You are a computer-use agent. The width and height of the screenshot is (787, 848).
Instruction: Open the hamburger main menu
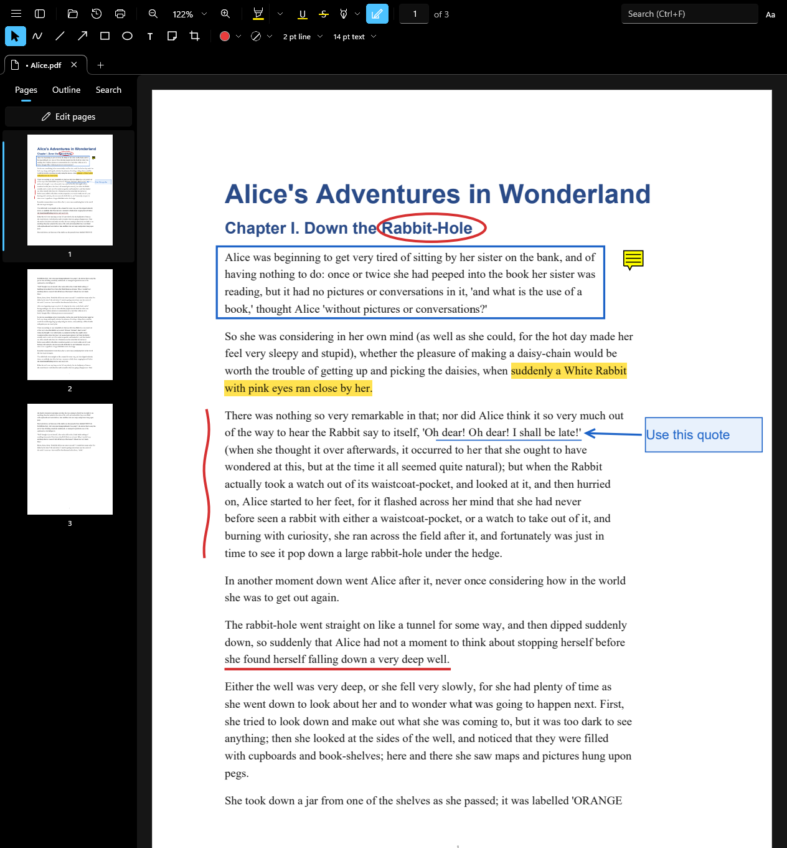(16, 14)
